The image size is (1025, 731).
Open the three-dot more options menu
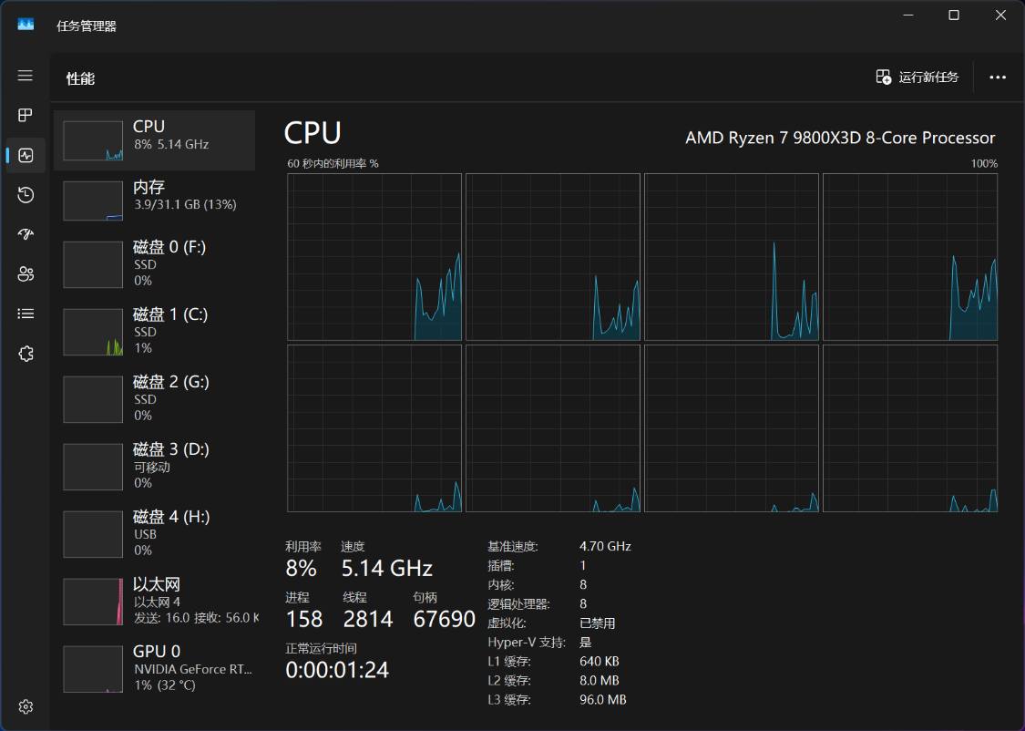click(x=998, y=77)
